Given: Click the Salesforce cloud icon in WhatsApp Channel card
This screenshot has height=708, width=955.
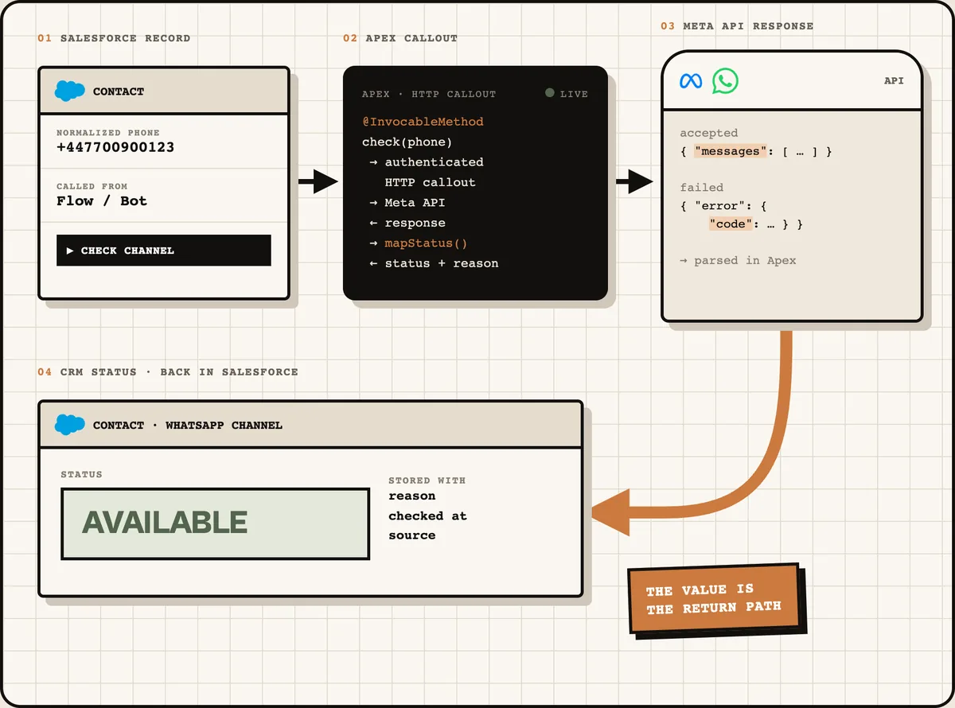Looking at the screenshot, I should (x=70, y=425).
